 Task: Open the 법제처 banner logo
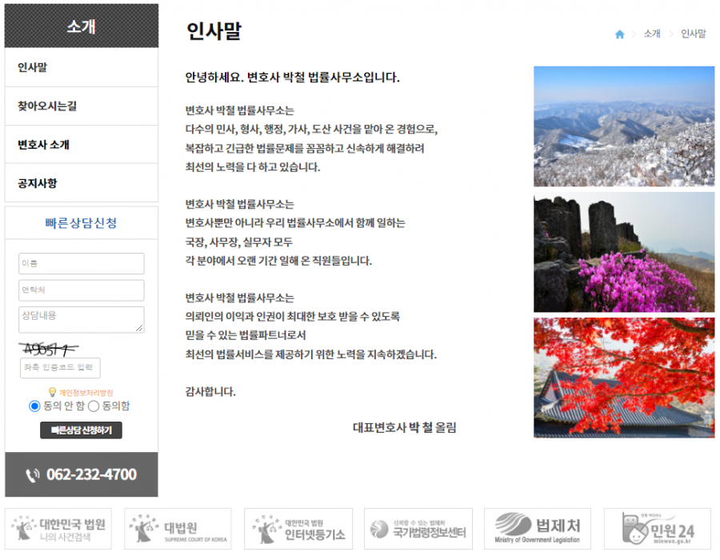[x=538, y=529]
